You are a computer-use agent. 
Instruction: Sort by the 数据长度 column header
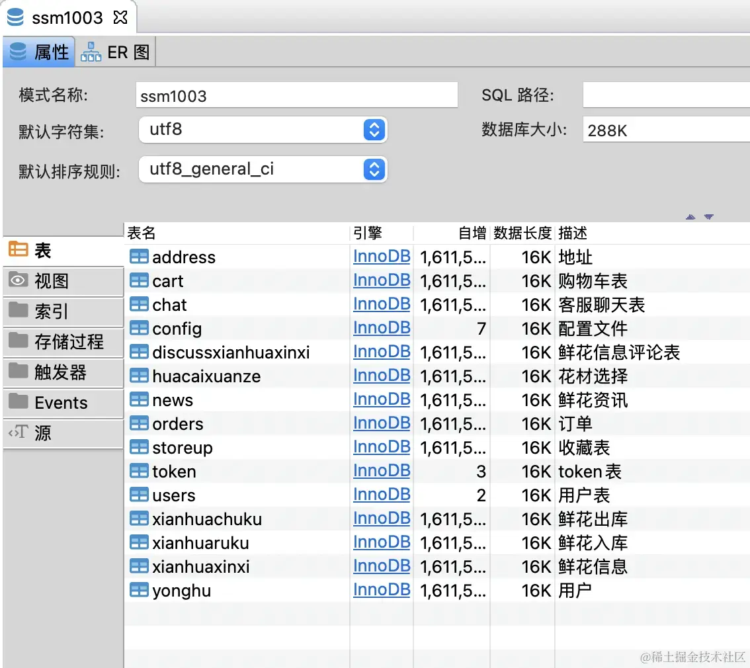(x=522, y=233)
